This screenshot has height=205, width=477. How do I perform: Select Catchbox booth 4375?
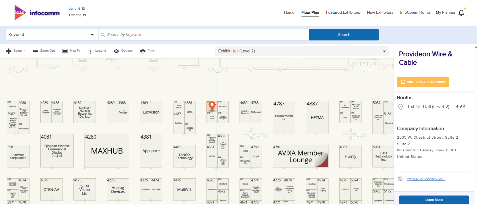coord(145,190)
